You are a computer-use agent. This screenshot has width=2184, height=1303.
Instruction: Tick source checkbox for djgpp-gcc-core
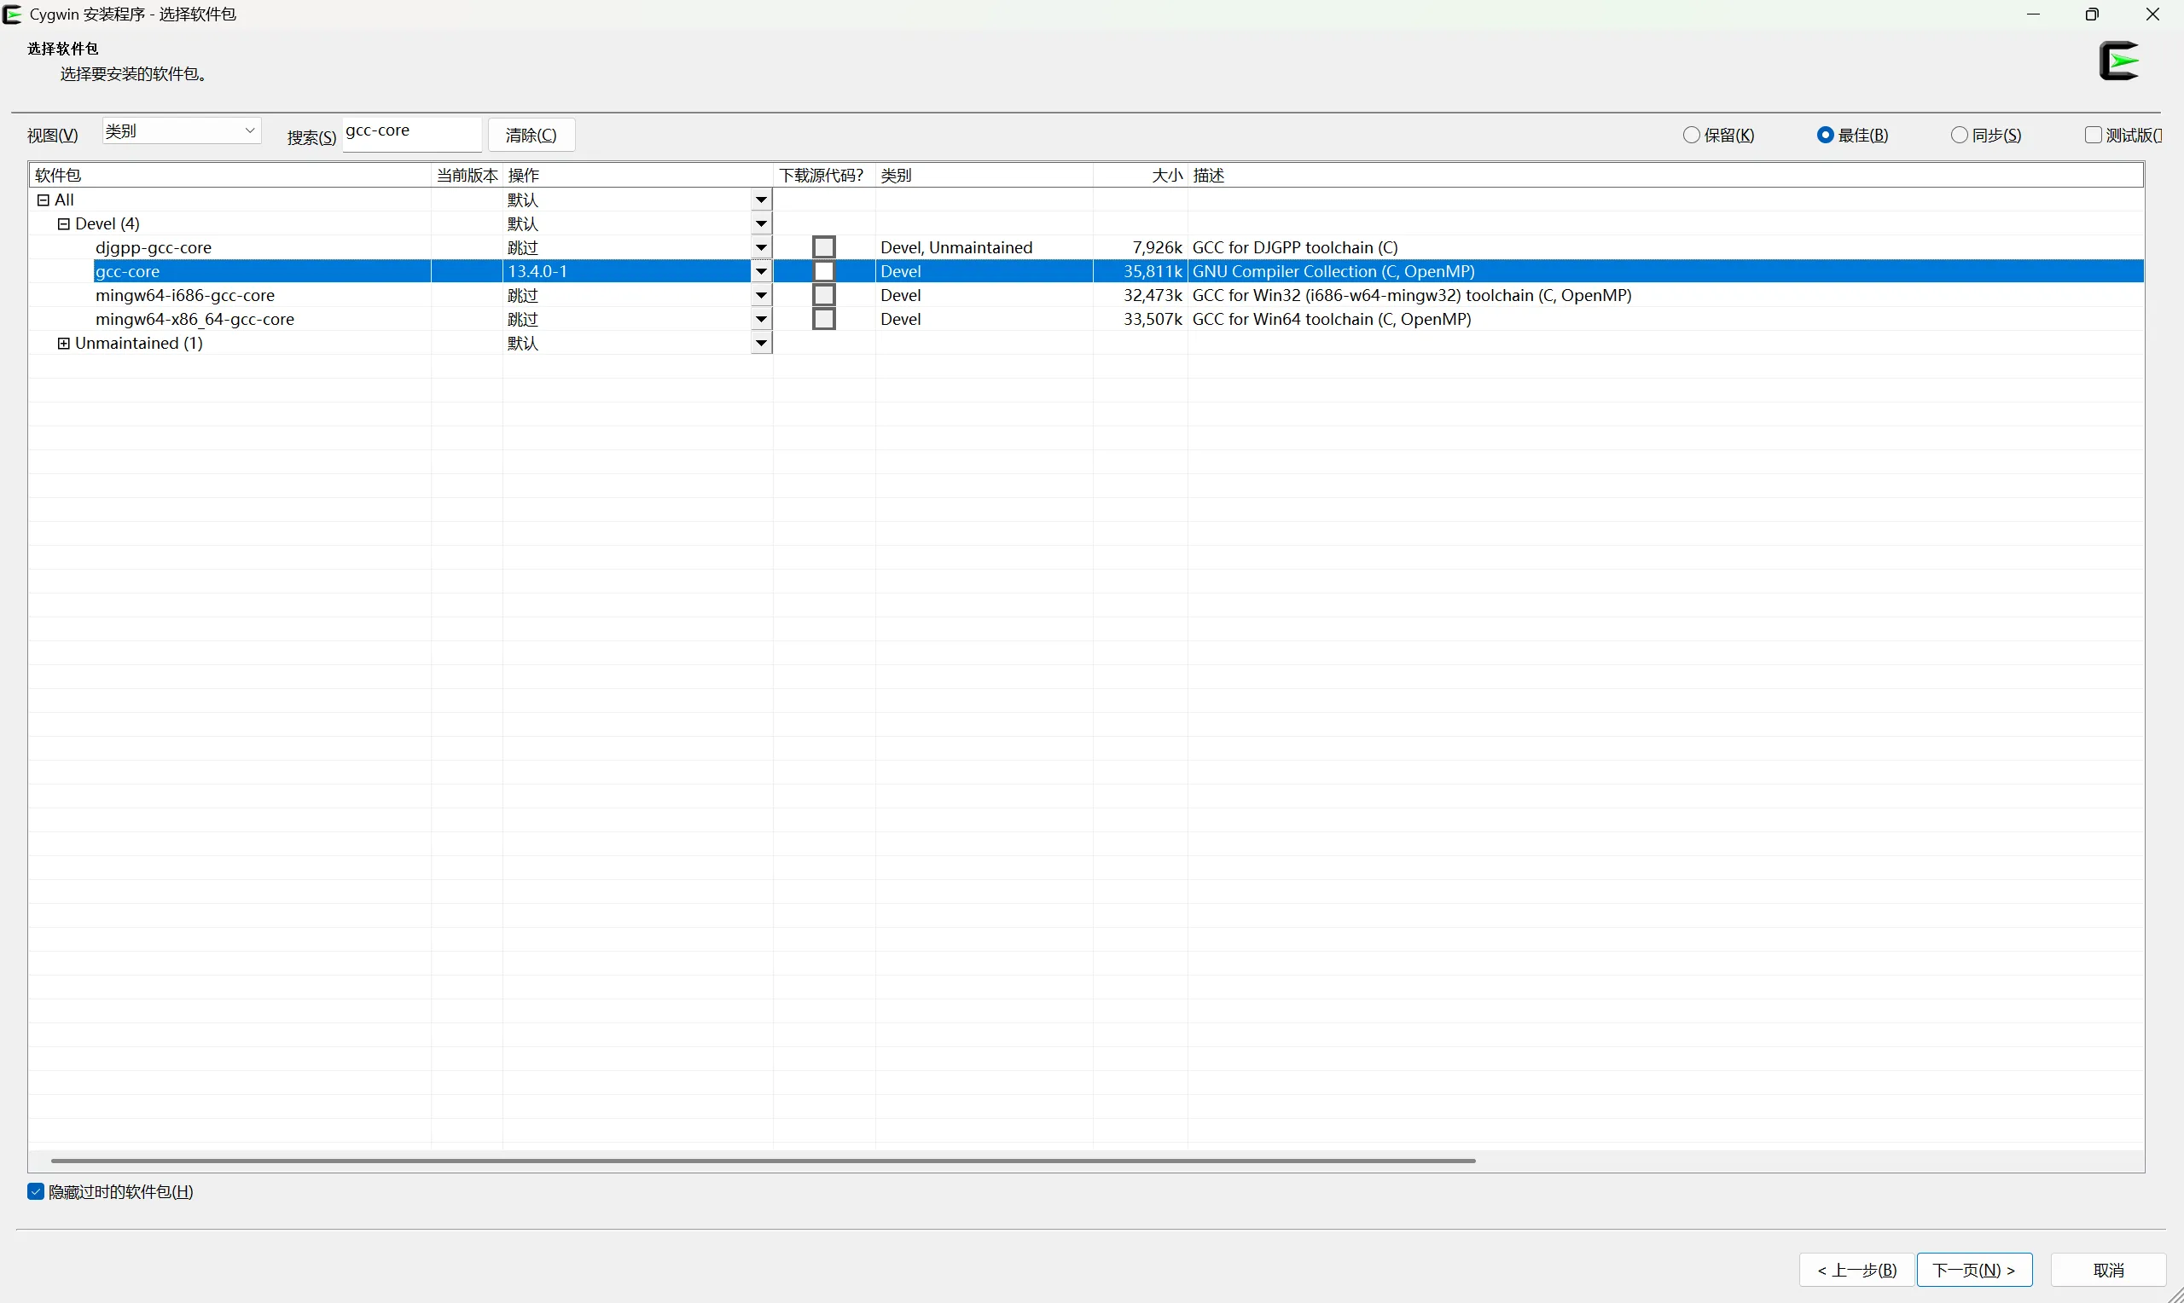824,247
